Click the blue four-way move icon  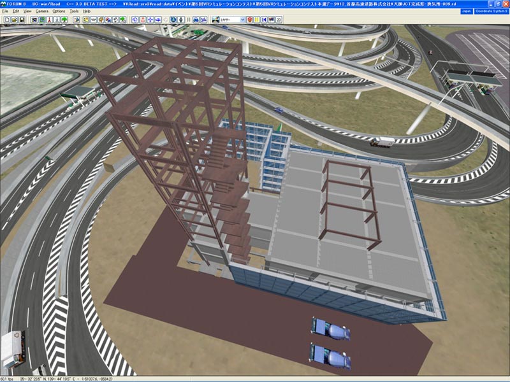[x=150, y=20]
